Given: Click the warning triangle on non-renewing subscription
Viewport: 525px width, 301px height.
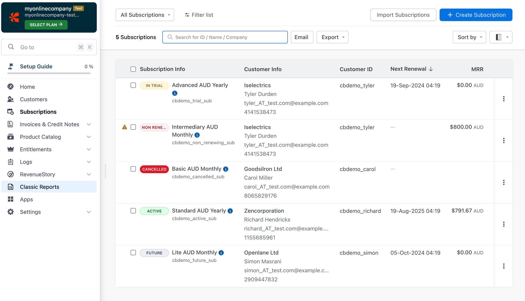Looking at the screenshot, I should tap(124, 127).
